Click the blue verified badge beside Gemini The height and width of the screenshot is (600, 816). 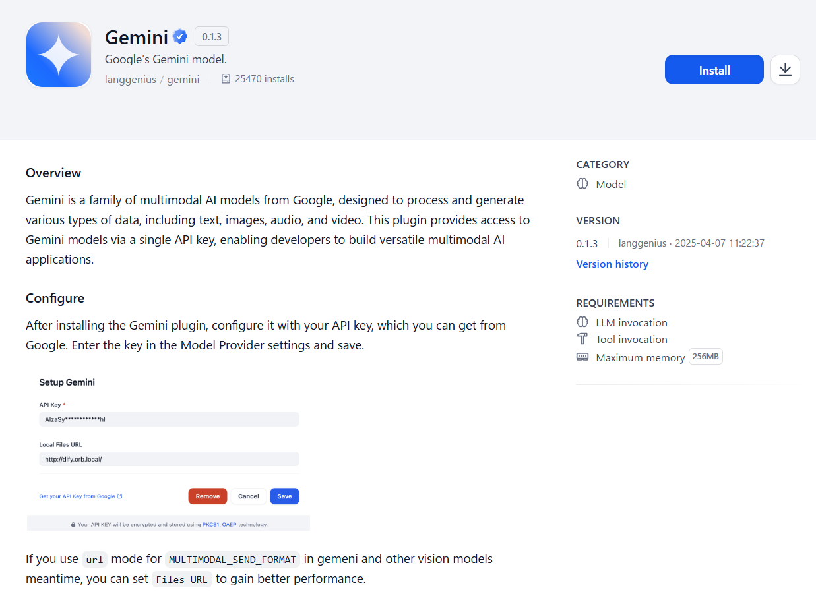click(180, 37)
